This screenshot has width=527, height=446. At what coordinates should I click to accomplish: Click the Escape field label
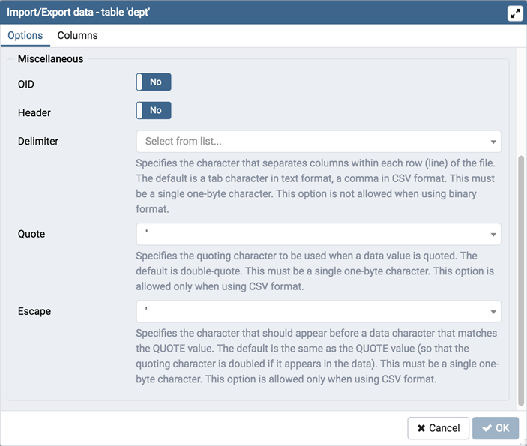[x=34, y=311]
